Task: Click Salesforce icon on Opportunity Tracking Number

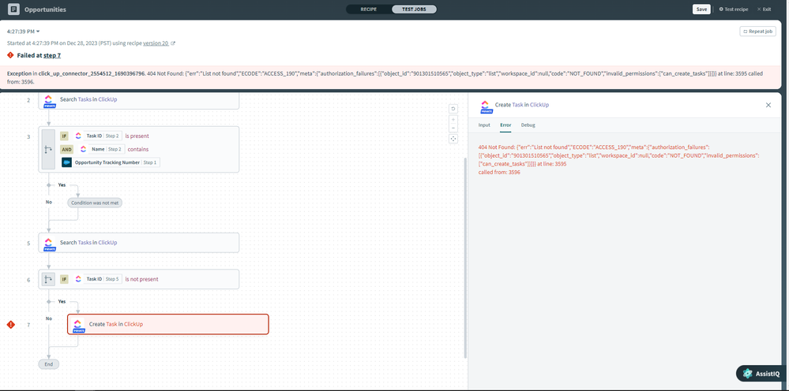Action: [67, 162]
